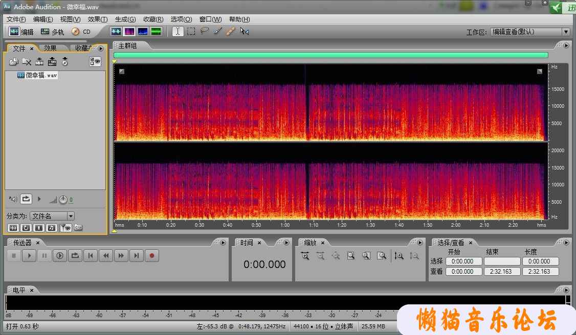Screen dimensions: 576x335
Task: Select the Marquee Selection tool
Action: click(x=191, y=32)
